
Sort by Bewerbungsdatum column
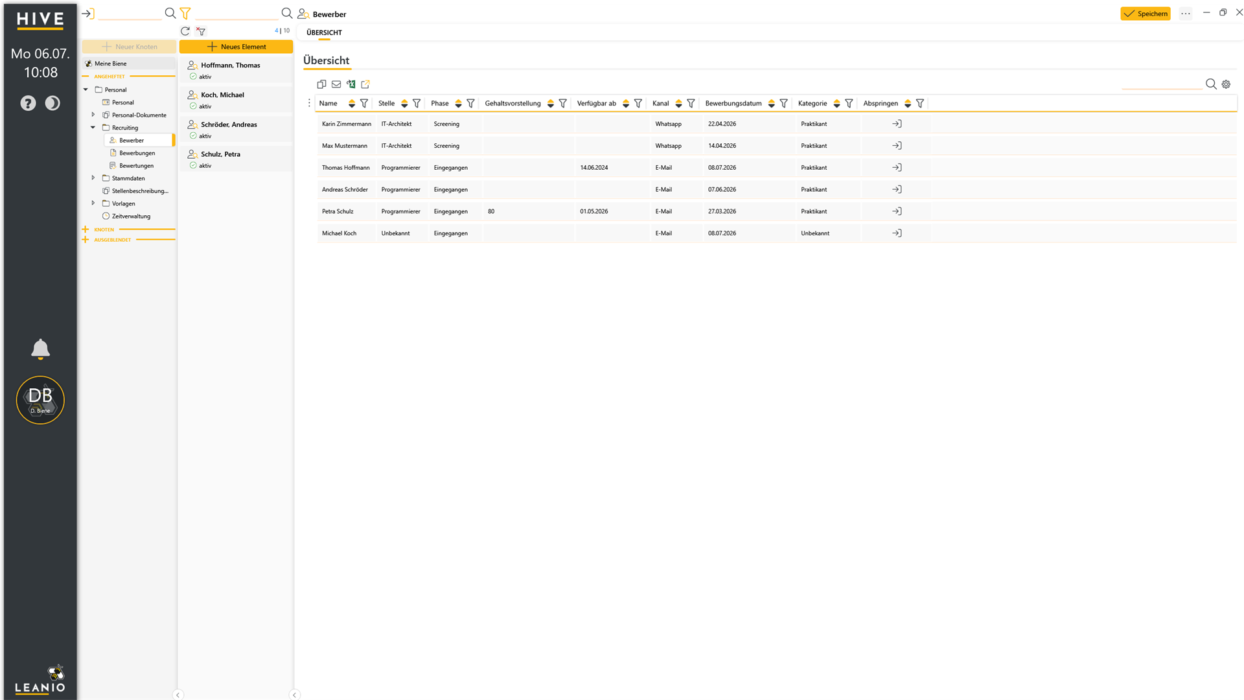(x=771, y=104)
